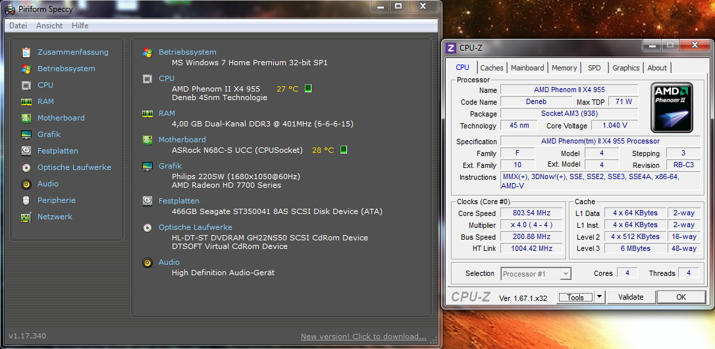Click the Zusammenfassung clipboard icon in sidebar

coord(26,52)
